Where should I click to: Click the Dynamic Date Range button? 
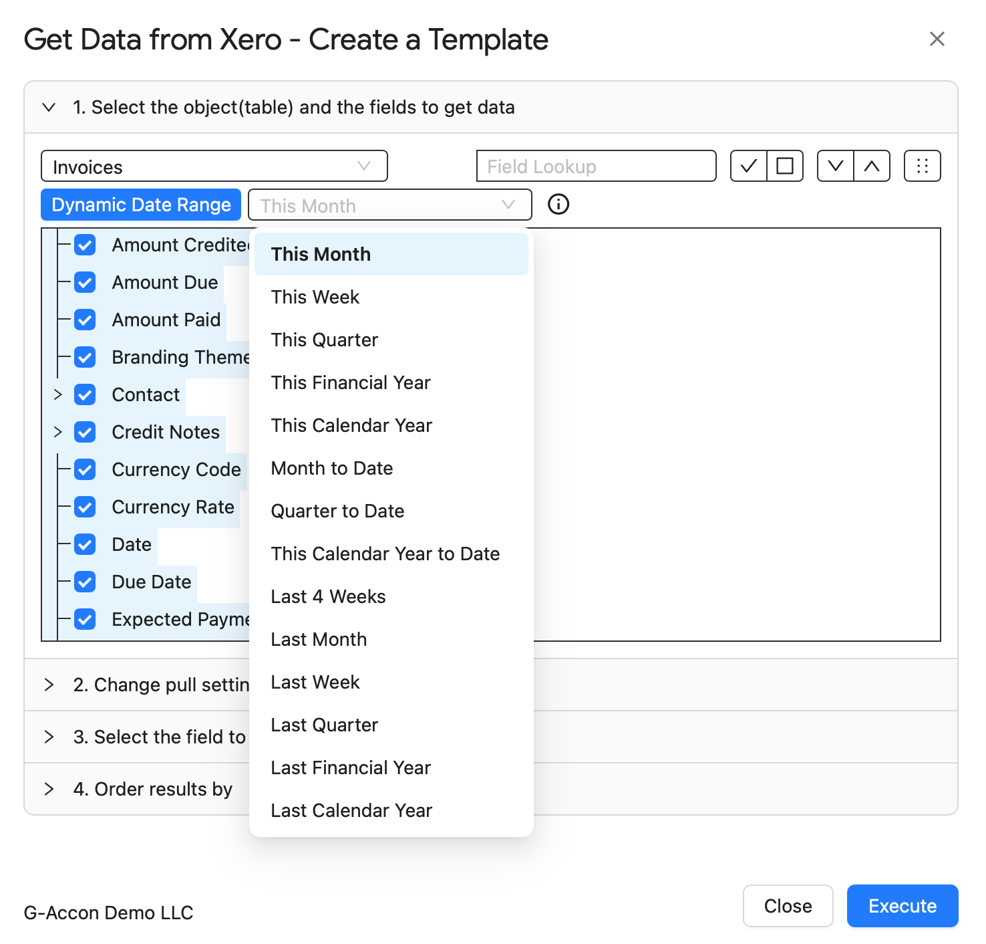pos(141,205)
